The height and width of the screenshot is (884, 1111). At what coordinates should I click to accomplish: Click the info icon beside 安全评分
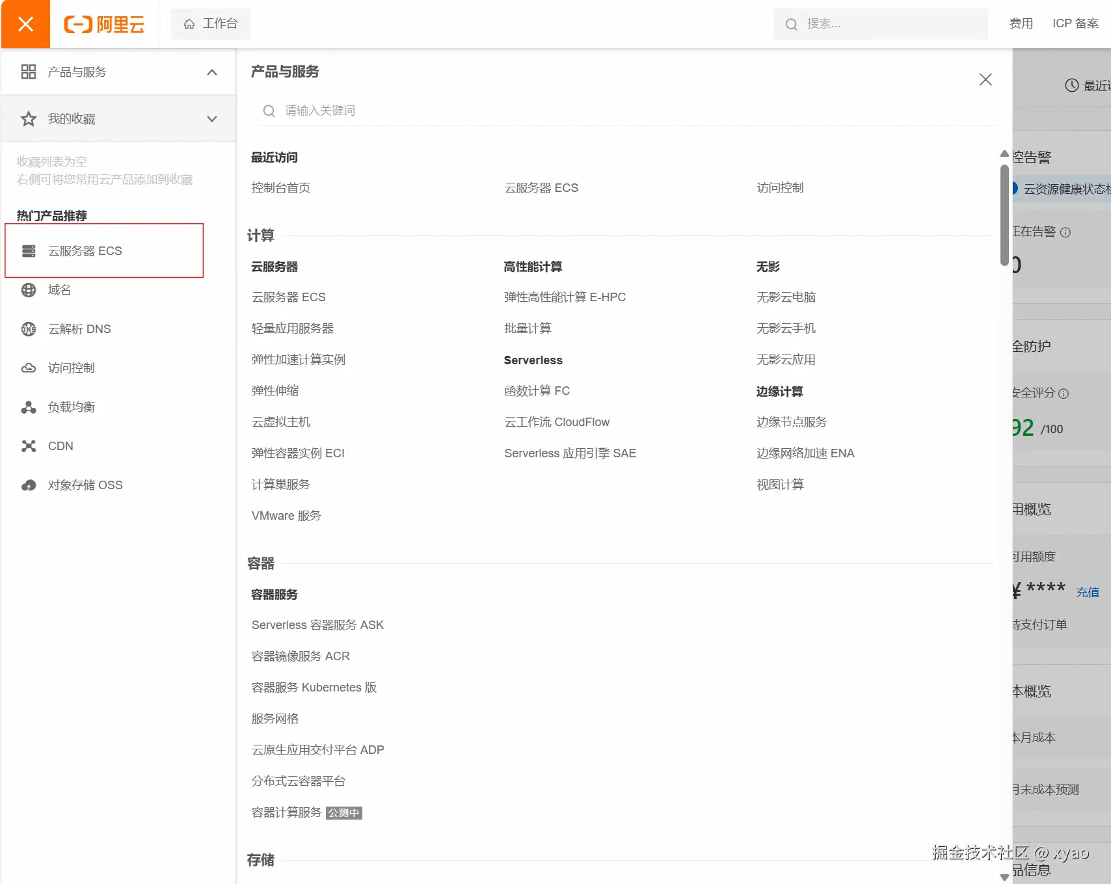[1064, 394]
